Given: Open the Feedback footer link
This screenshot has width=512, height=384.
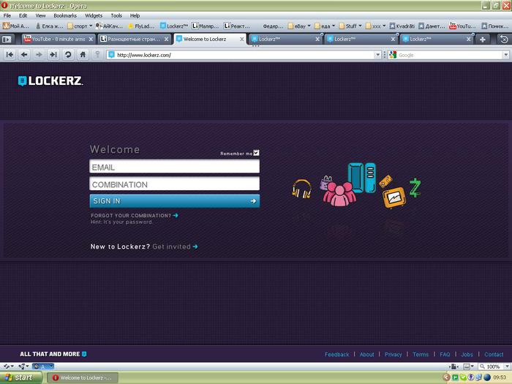Looking at the screenshot, I should [336, 354].
